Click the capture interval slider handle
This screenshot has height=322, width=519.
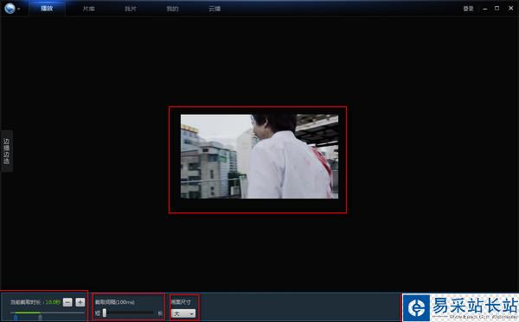coord(105,313)
